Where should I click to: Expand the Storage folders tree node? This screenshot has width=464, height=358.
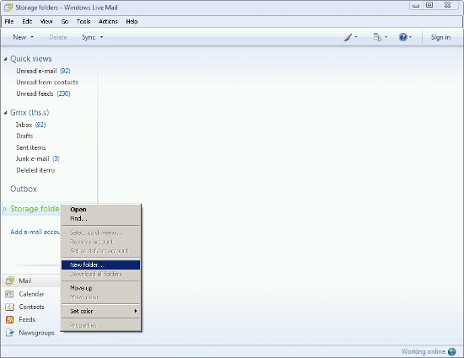tap(5, 209)
